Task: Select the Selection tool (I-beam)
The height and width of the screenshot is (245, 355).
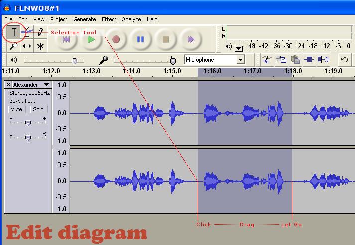Action: [x=14, y=33]
